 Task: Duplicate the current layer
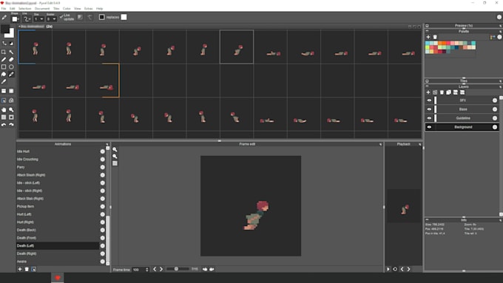pos(448,92)
